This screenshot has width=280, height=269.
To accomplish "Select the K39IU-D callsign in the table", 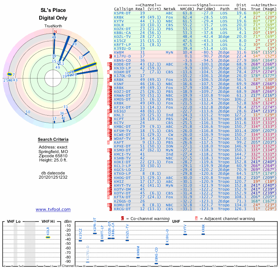I will 122,48.
